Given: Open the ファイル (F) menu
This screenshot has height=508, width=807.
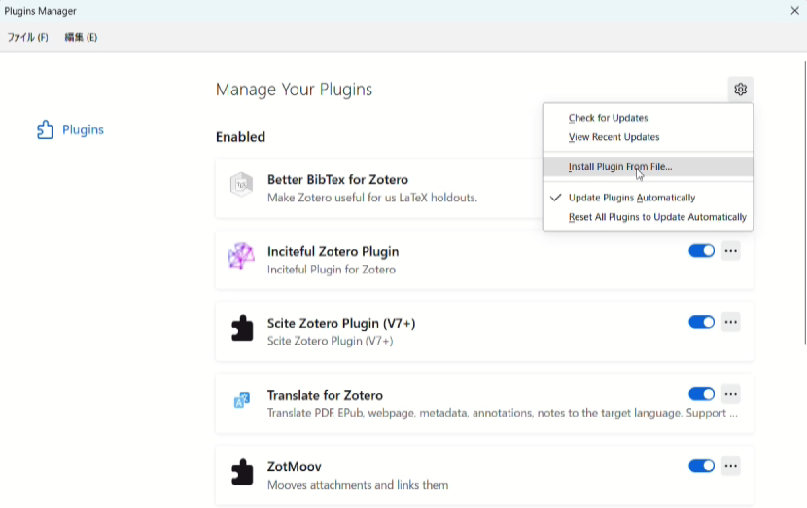Looking at the screenshot, I should point(28,37).
